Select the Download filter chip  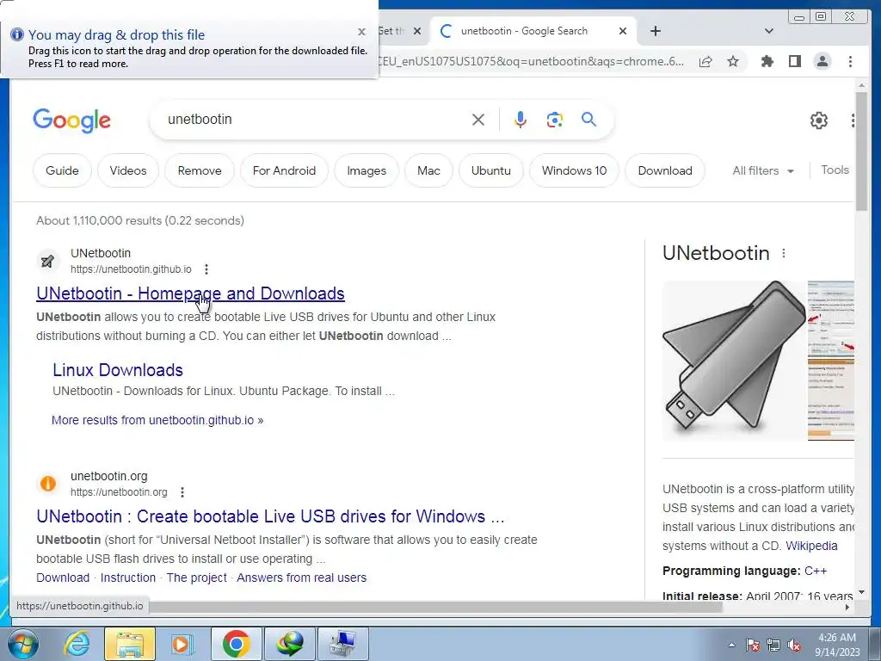(665, 171)
